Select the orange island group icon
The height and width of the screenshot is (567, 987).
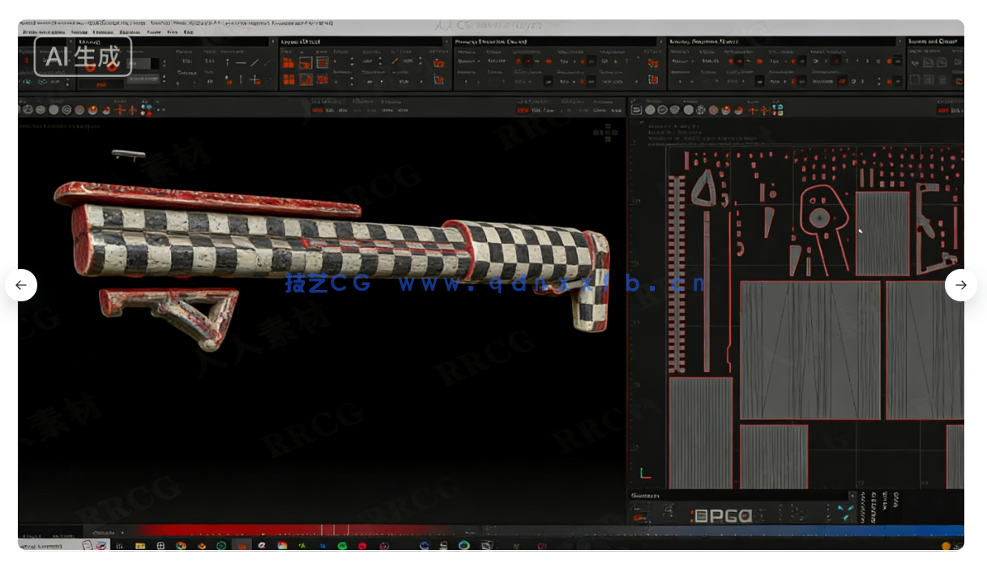(x=288, y=62)
